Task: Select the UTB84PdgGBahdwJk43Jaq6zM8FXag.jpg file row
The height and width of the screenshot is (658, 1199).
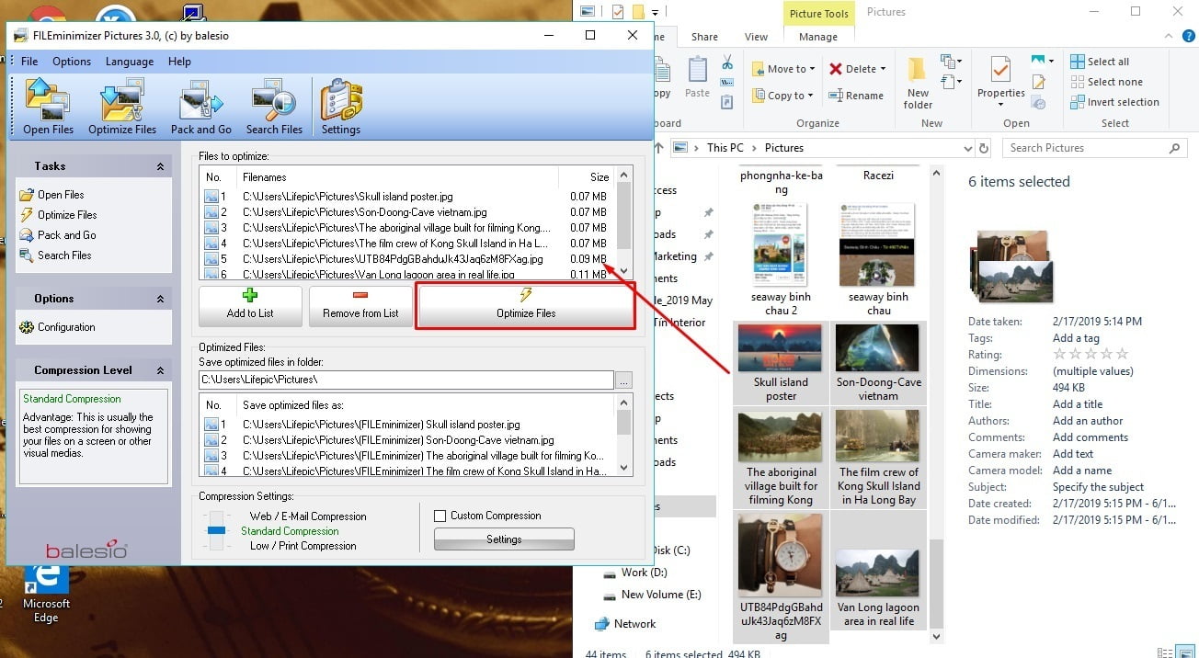Action: (x=405, y=259)
